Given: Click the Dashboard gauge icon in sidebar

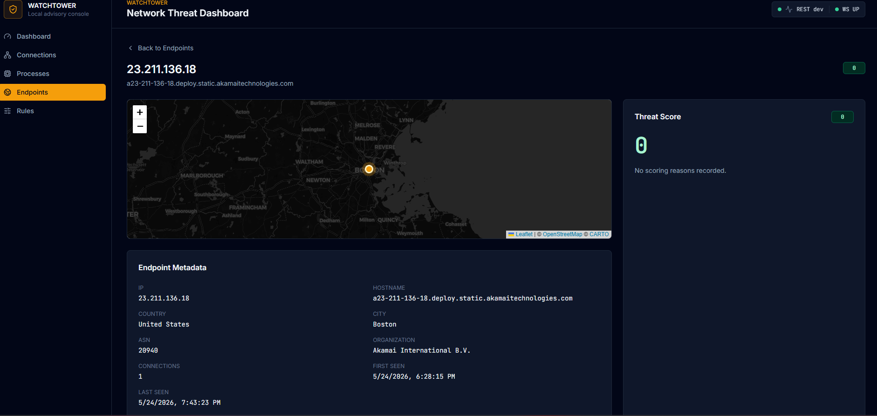Looking at the screenshot, I should coord(7,36).
